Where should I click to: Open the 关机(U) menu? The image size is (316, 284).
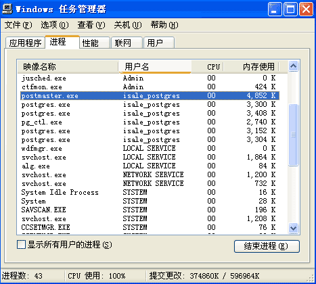pos(128,25)
